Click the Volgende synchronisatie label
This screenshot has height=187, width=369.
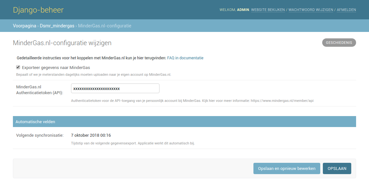(x=40, y=135)
